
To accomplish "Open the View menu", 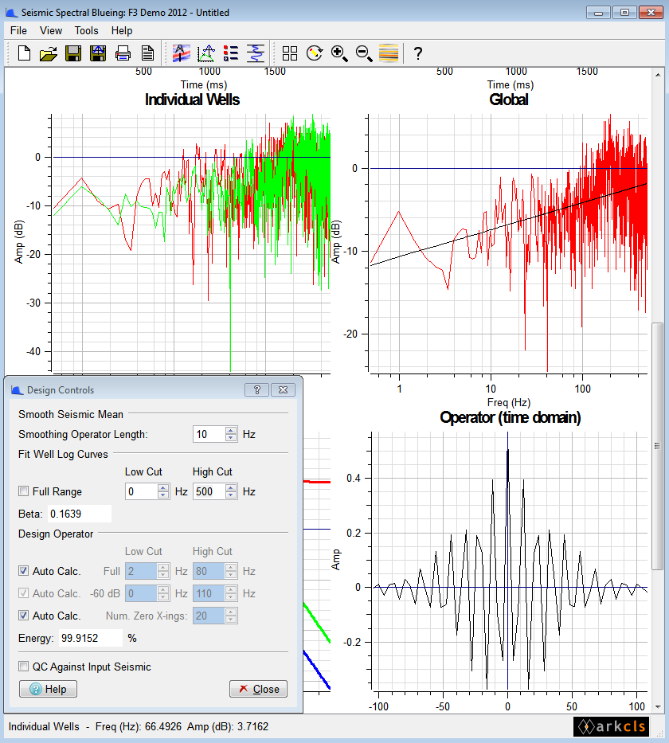I will point(51,30).
